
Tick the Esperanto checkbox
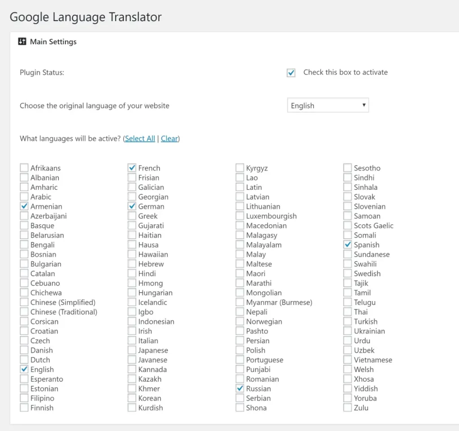24,379
